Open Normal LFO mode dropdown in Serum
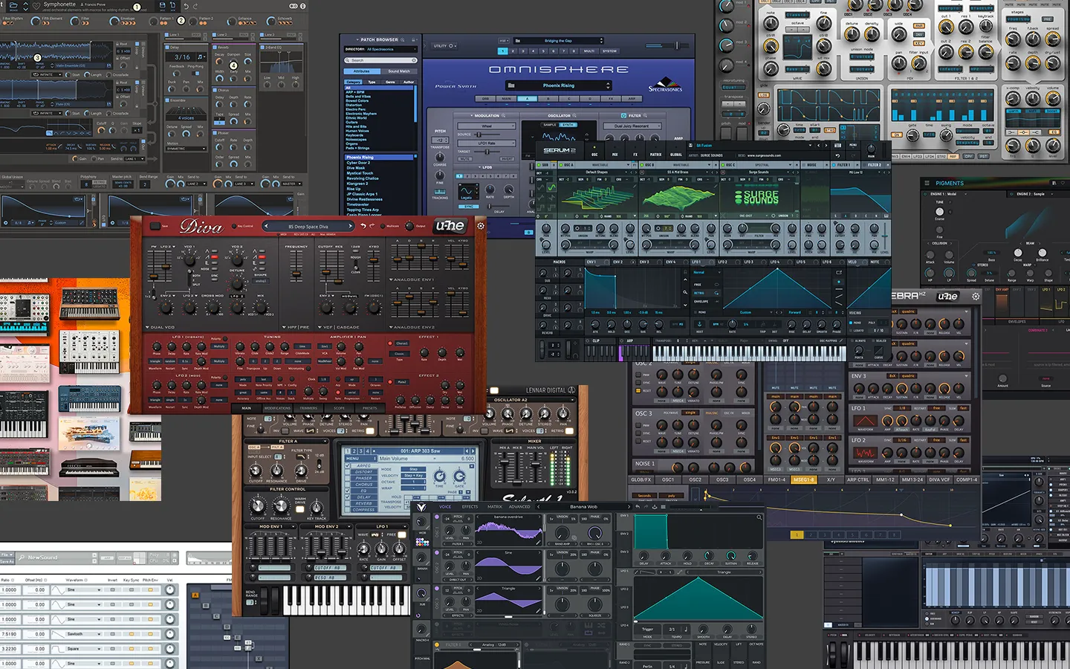The image size is (1070, 669). (707, 272)
